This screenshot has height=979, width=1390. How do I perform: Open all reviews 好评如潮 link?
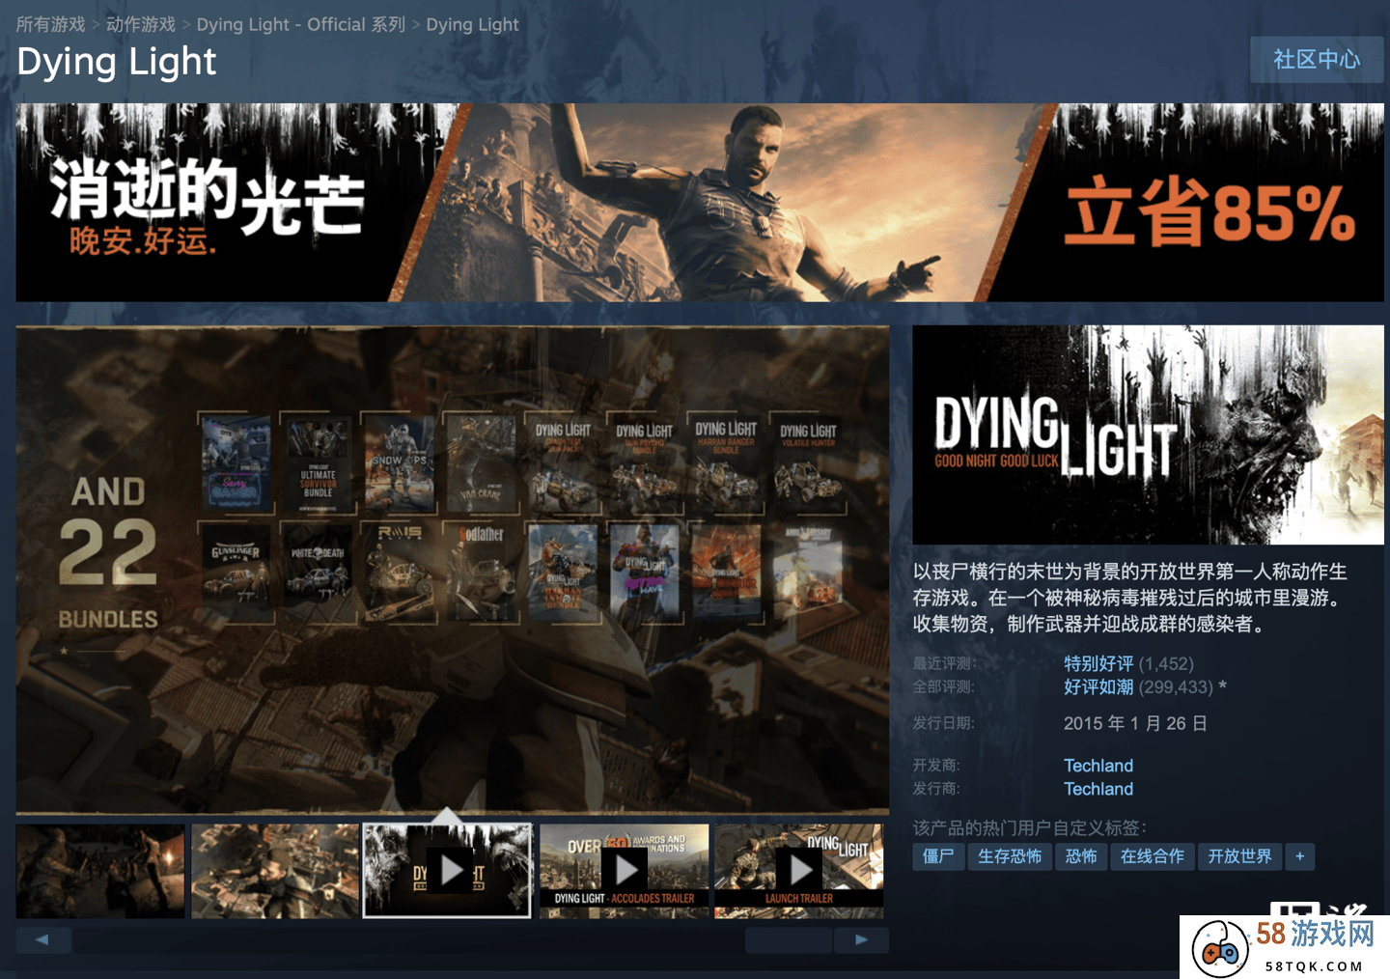pyautogui.click(x=1098, y=686)
